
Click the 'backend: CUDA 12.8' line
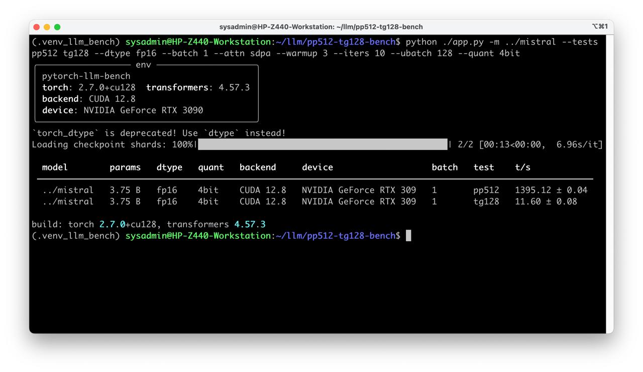pos(88,99)
